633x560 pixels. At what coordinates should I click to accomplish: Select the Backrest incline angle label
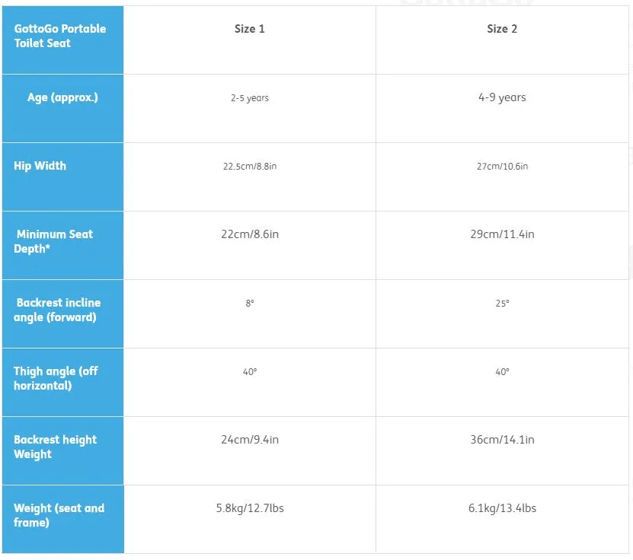(57, 310)
